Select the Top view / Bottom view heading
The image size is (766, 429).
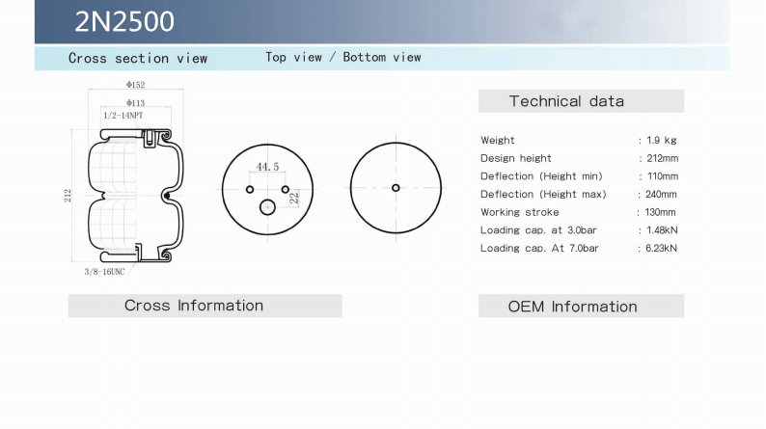pos(342,57)
